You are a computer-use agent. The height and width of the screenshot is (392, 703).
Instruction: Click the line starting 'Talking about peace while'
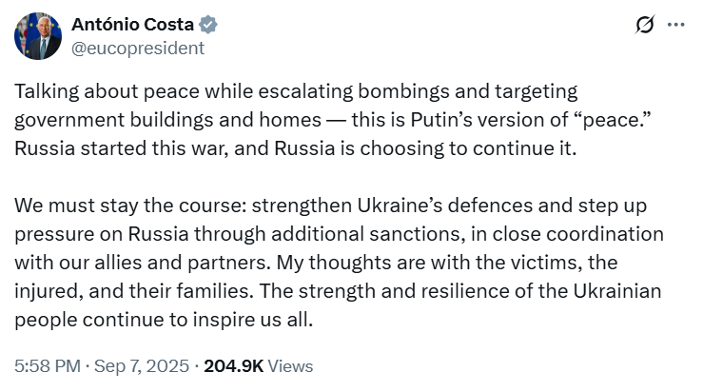tap(296, 91)
